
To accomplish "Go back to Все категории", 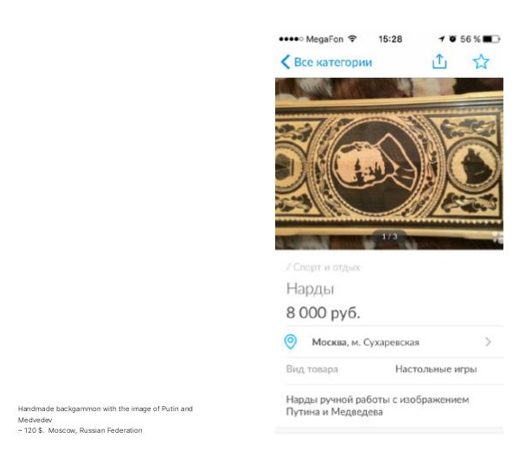I will pos(333,62).
